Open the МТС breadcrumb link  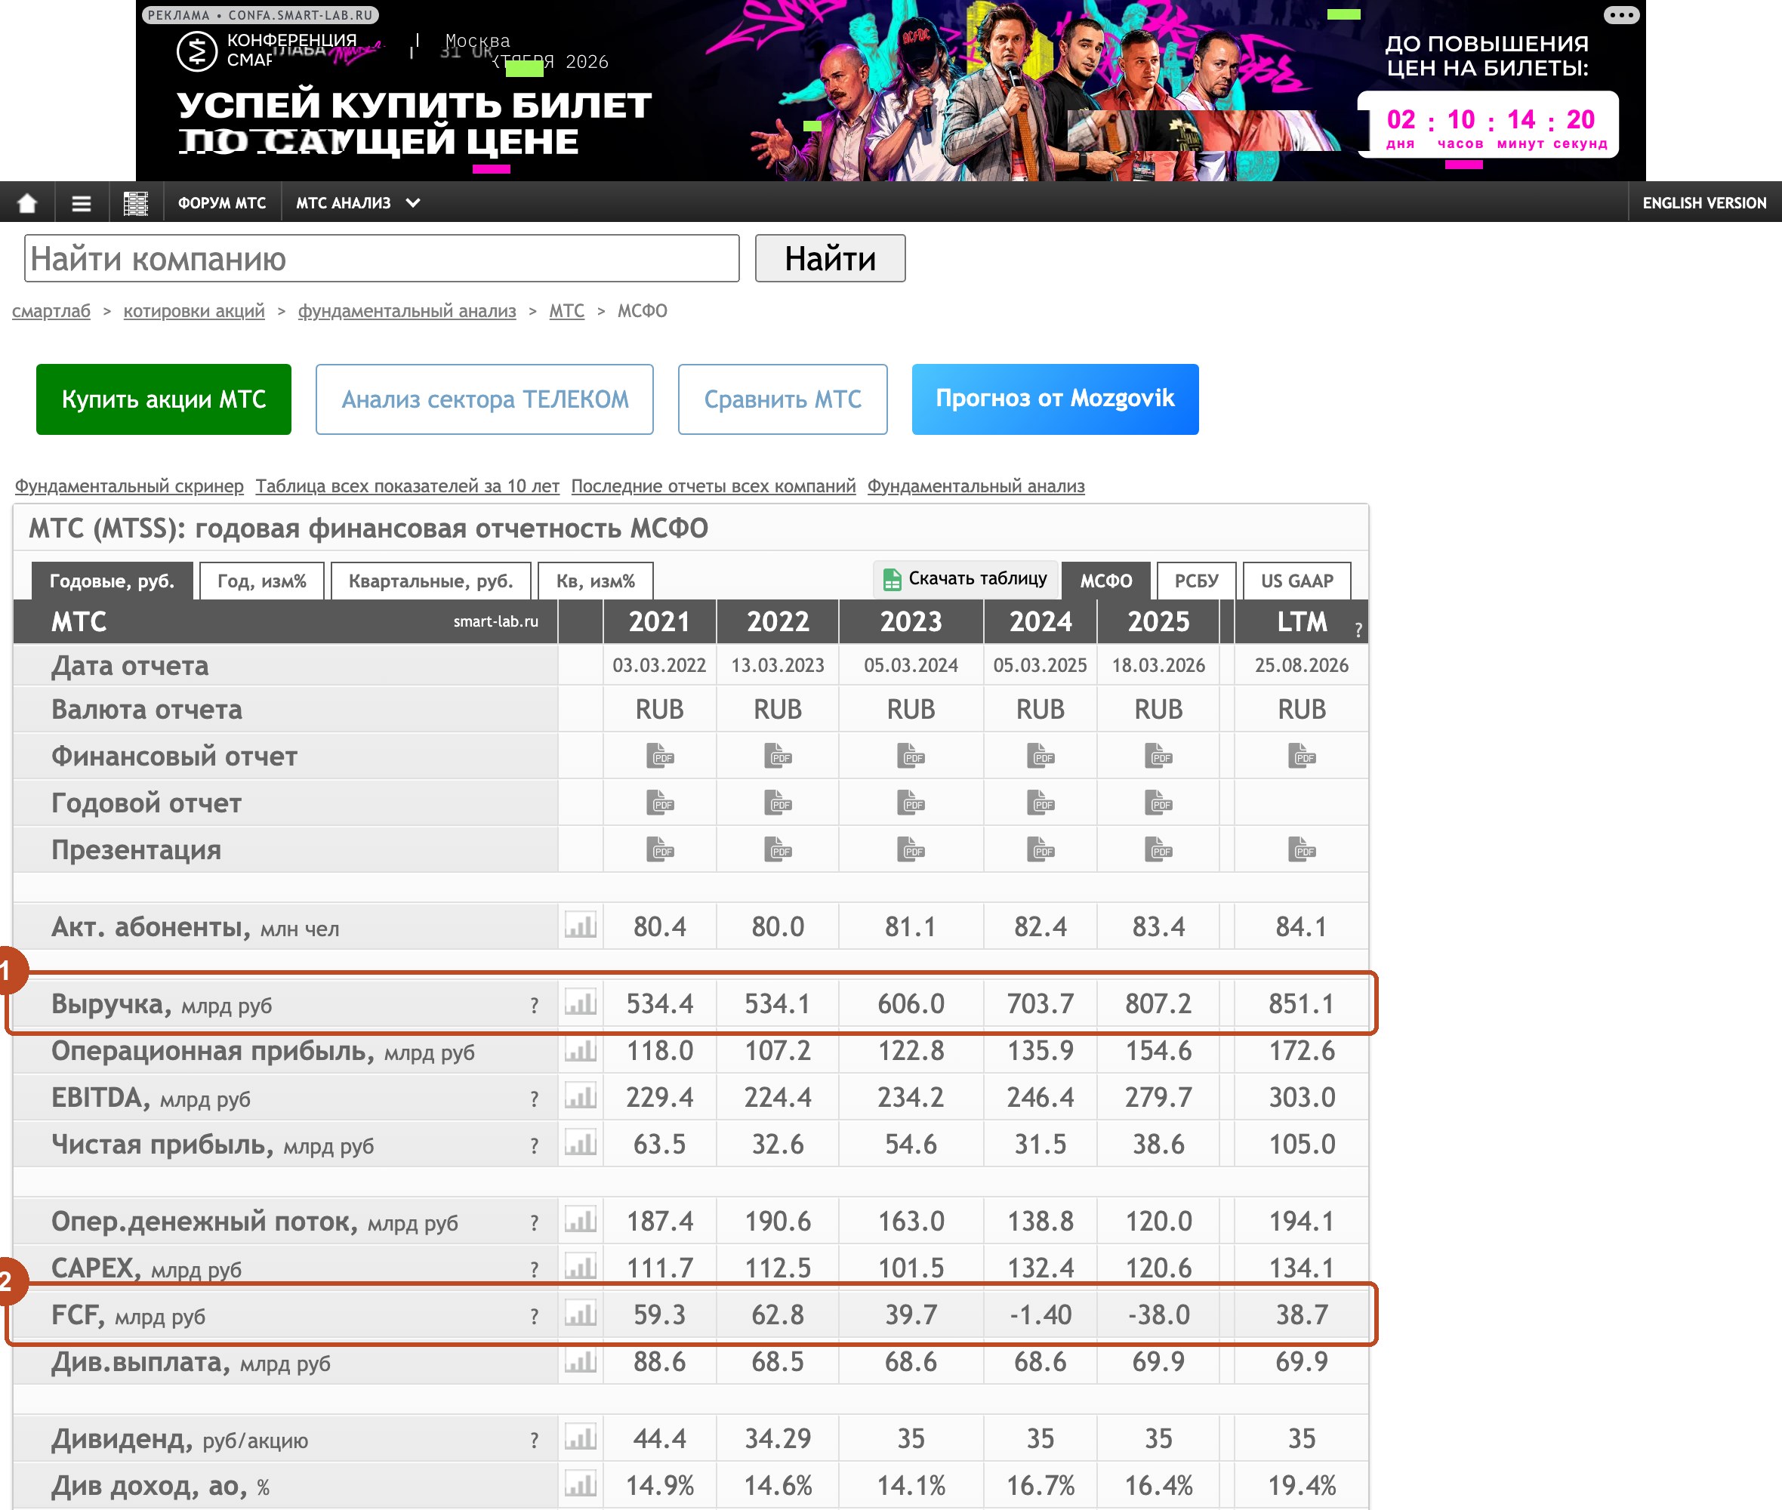point(566,312)
